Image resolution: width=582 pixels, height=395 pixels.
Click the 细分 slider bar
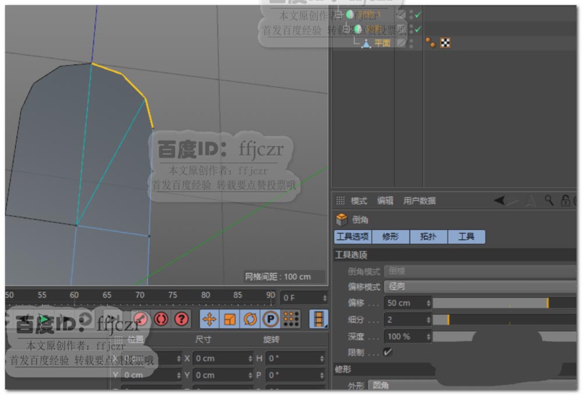pos(505,320)
